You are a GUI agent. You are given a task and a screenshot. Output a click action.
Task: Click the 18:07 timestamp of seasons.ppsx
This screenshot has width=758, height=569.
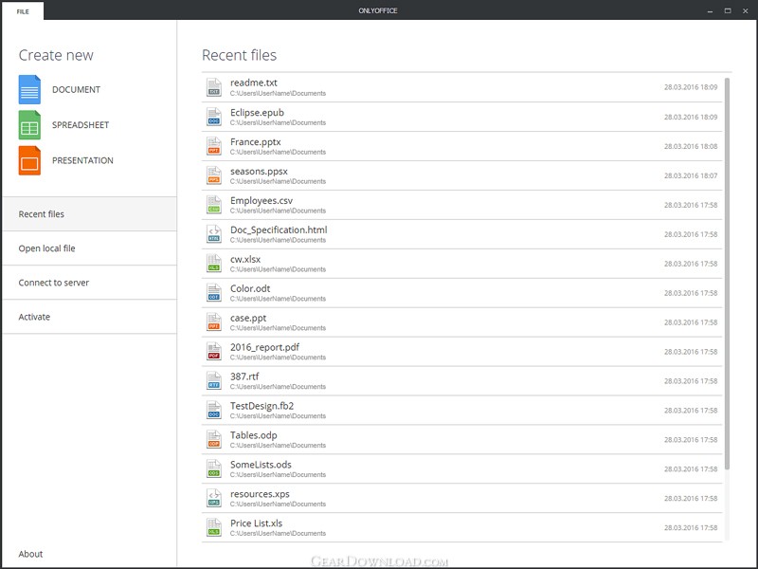click(691, 175)
